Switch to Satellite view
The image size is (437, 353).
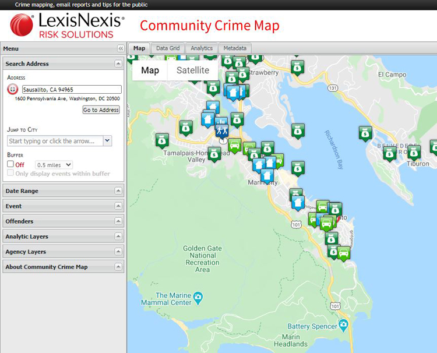click(193, 70)
